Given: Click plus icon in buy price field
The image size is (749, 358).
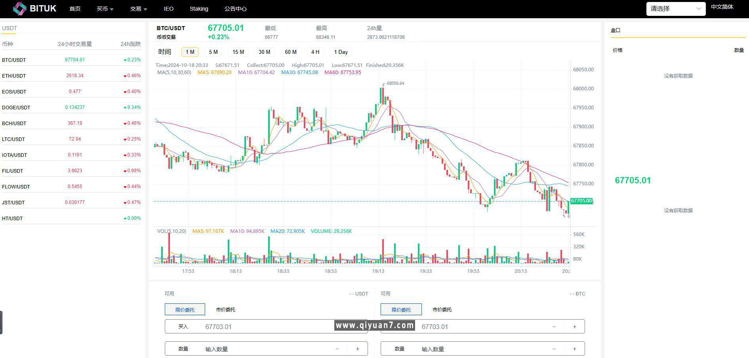Looking at the screenshot, I should tap(358, 327).
